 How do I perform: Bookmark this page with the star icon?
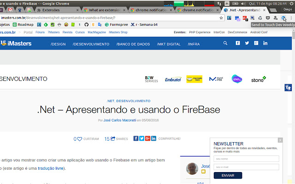221,18
